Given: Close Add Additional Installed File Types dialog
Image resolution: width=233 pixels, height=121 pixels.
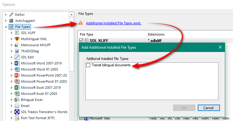Looking at the screenshot, I should coord(220,47).
